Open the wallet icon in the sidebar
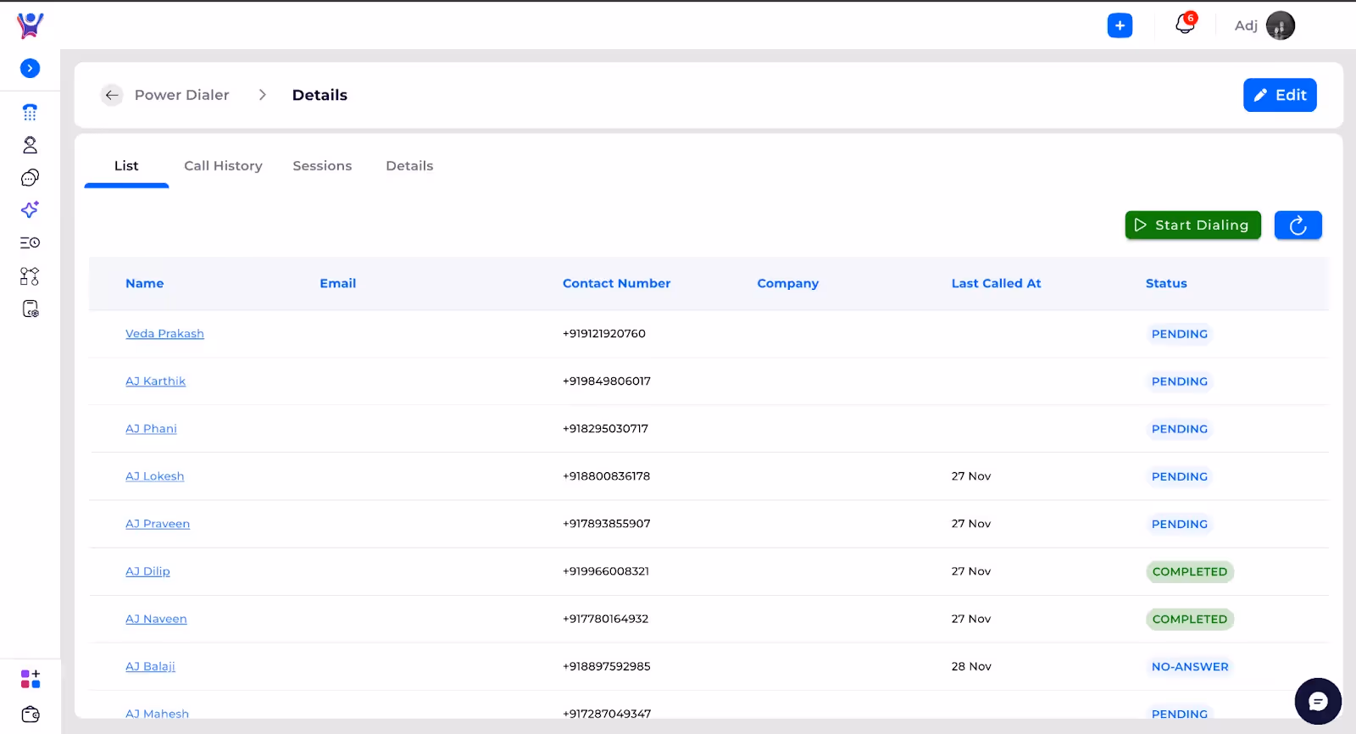 (30, 715)
